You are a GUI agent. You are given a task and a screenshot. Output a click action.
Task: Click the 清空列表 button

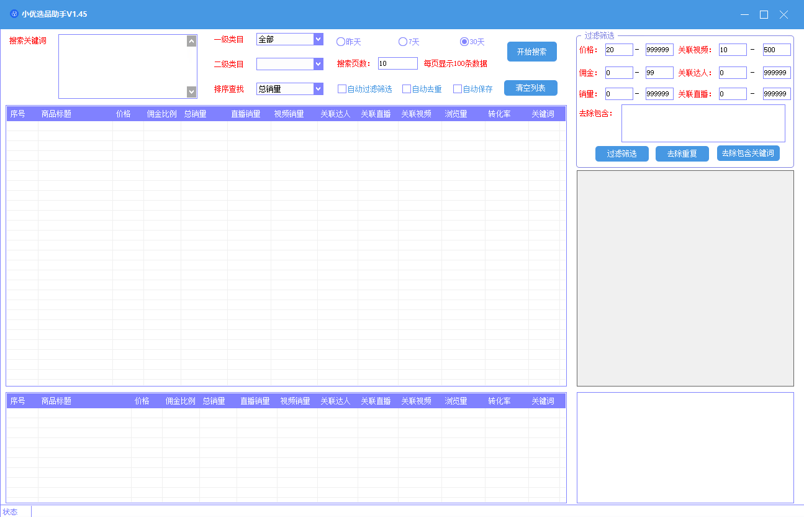pos(530,88)
